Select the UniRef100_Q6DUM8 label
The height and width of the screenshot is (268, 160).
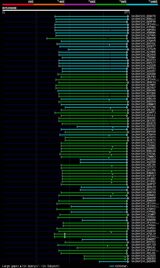click(x=143, y=261)
